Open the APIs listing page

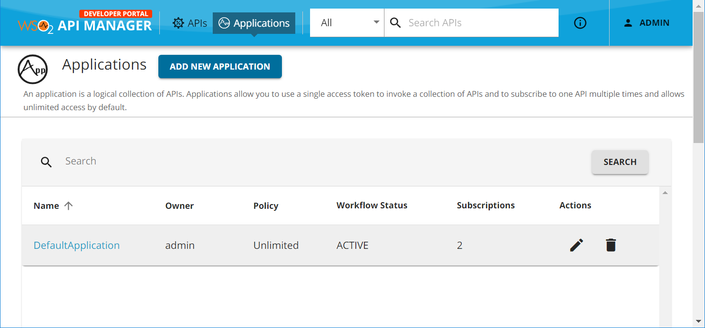tap(190, 23)
